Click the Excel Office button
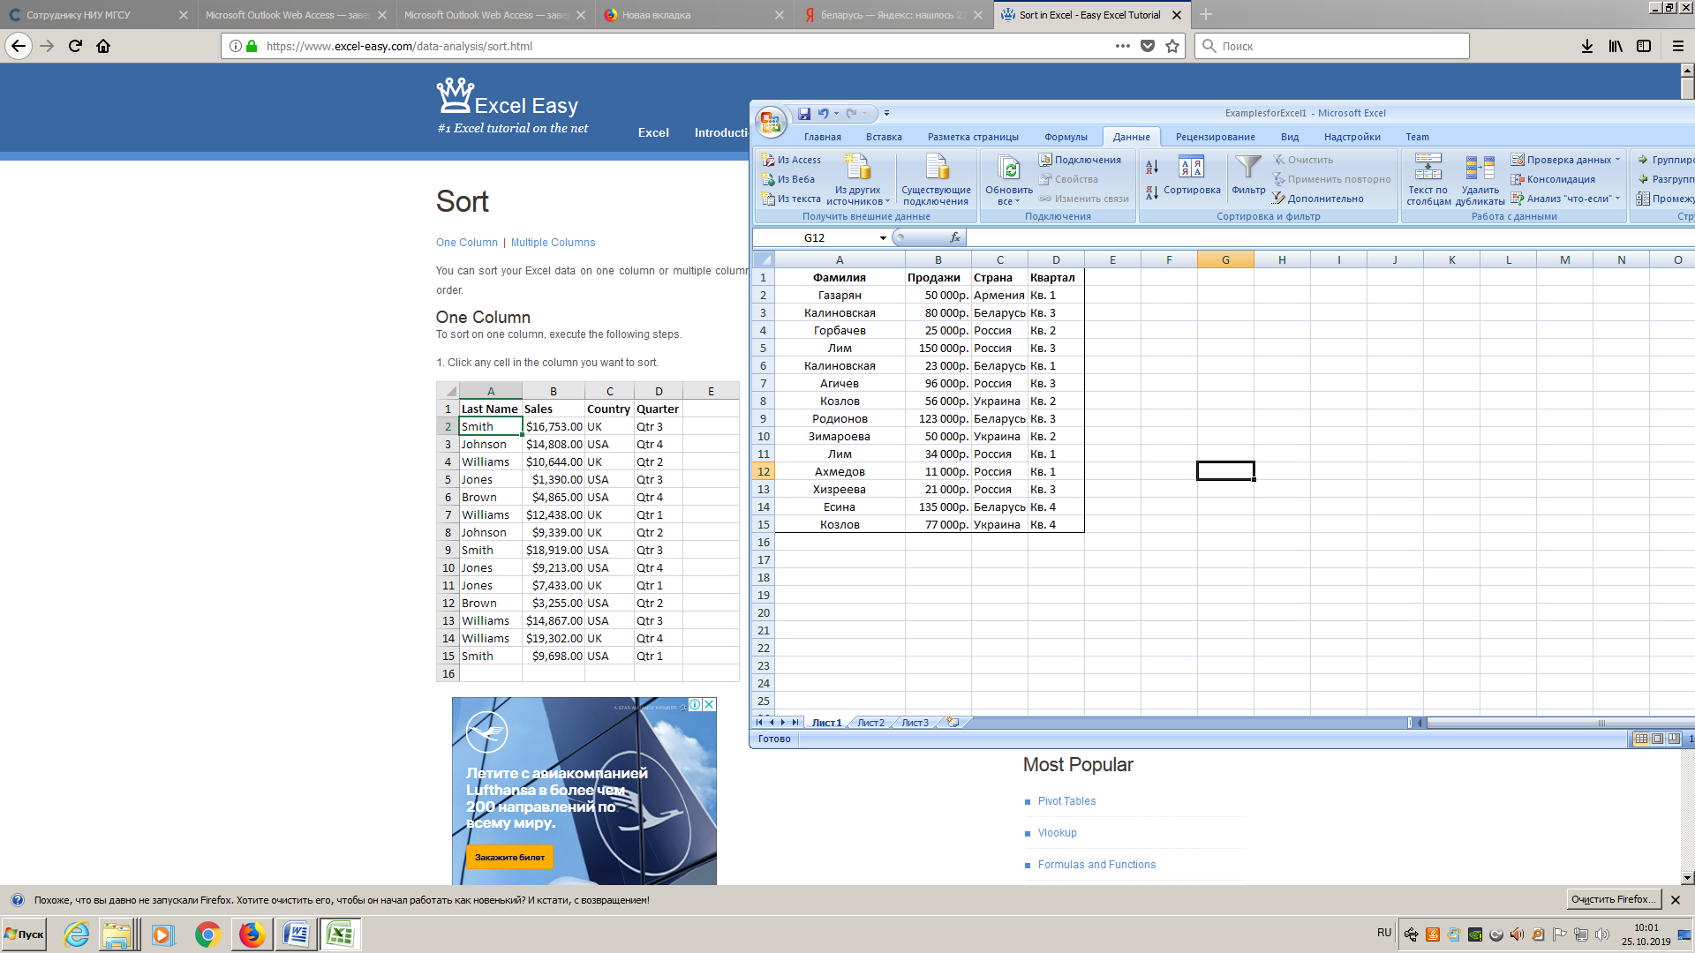This screenshot has height=953, width=1695. [770, 122]
